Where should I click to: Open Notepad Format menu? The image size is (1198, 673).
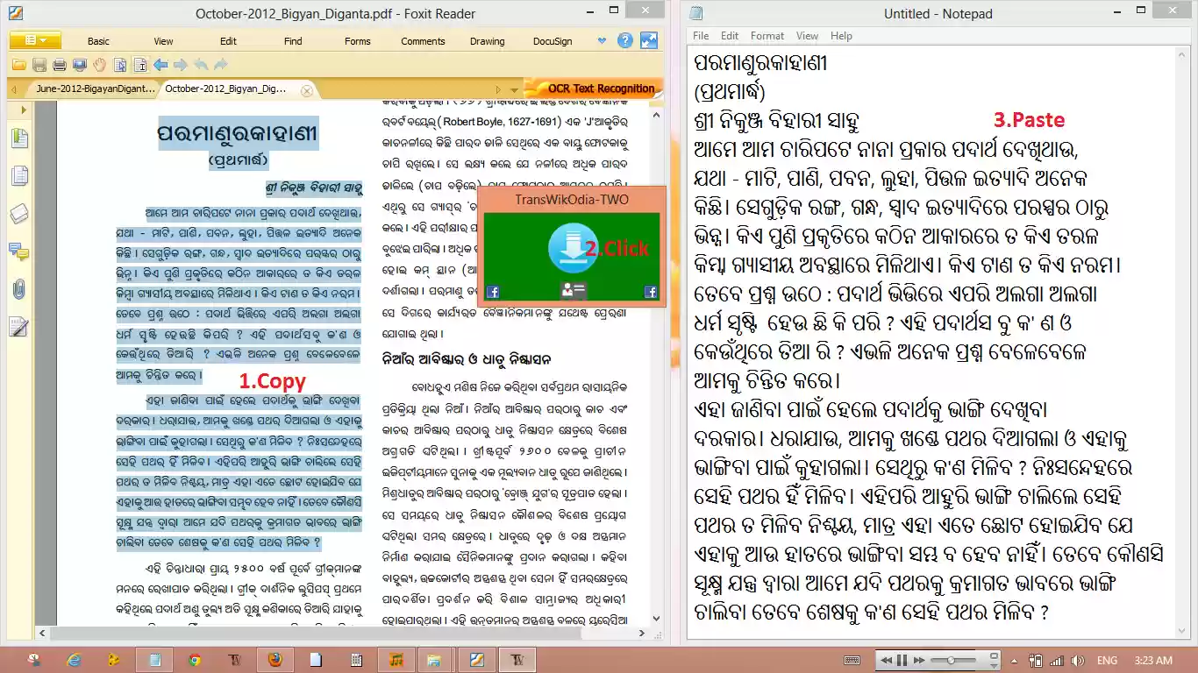click(767, 36)
